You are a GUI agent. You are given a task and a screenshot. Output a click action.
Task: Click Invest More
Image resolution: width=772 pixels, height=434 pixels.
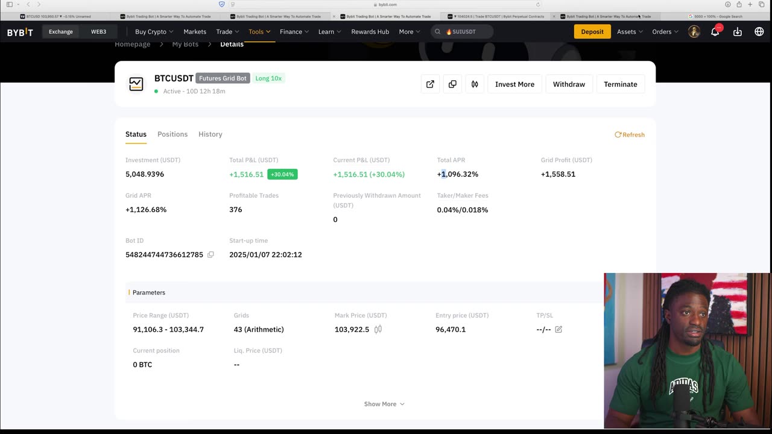point(514,84)
